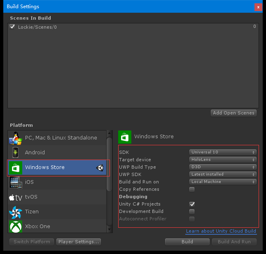Click the Xbox One logo icon
Viewport: 266px width, 254px height.
click(16, 227)
